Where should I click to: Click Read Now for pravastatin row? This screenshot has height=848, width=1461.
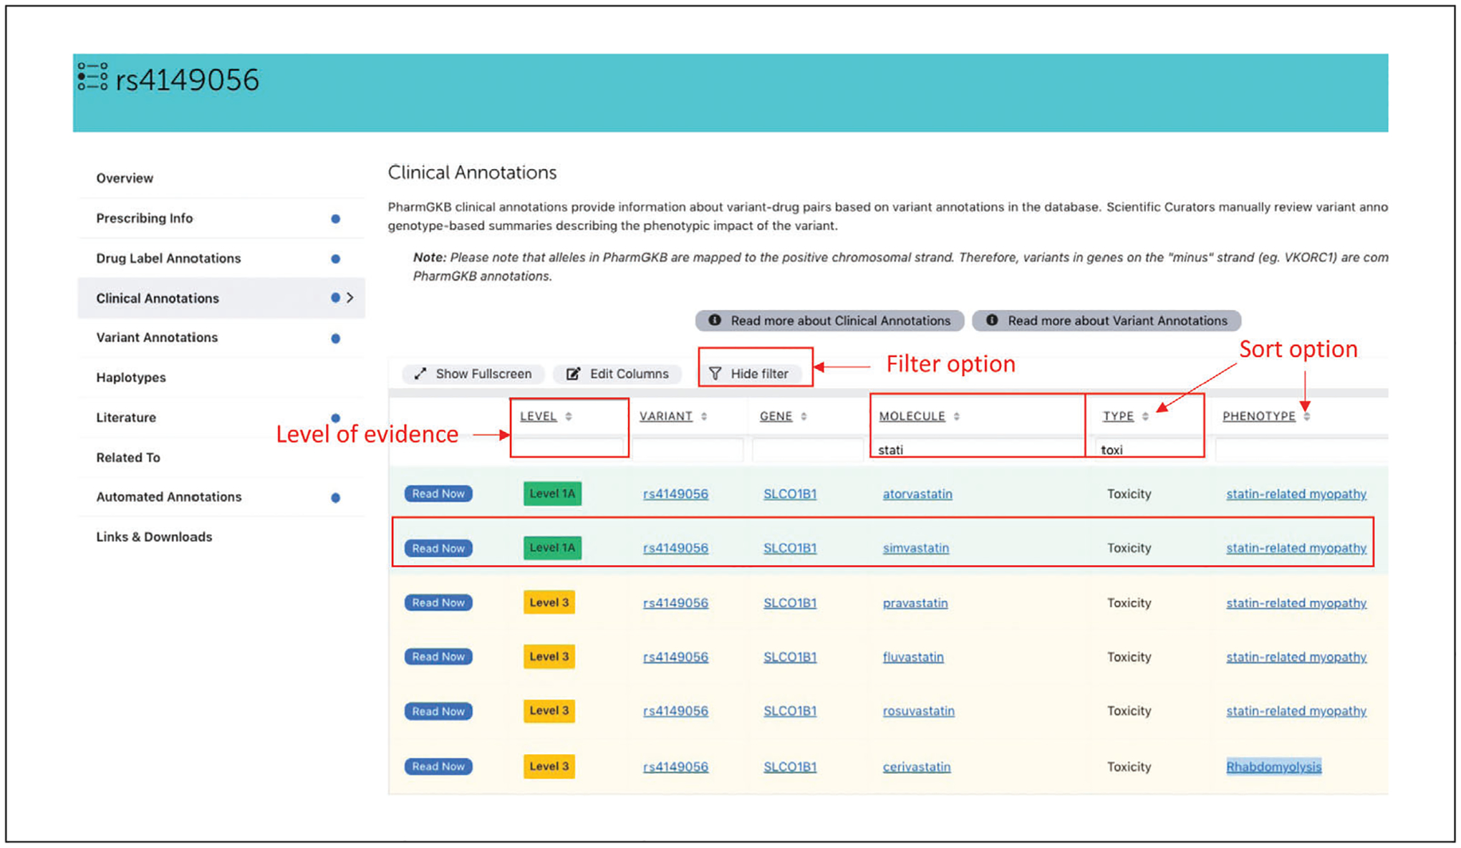[438, 603]
